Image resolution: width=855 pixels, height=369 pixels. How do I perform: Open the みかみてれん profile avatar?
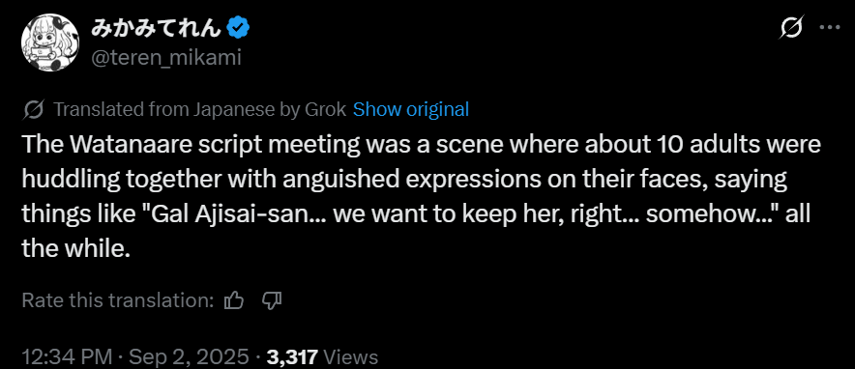click(x=50, y=43)
